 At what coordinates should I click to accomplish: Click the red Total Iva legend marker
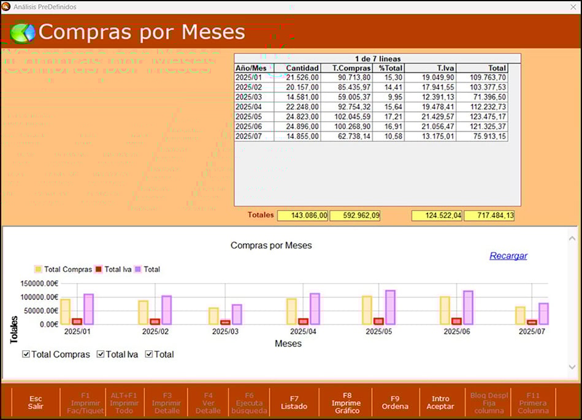click(x=99, y=269)
